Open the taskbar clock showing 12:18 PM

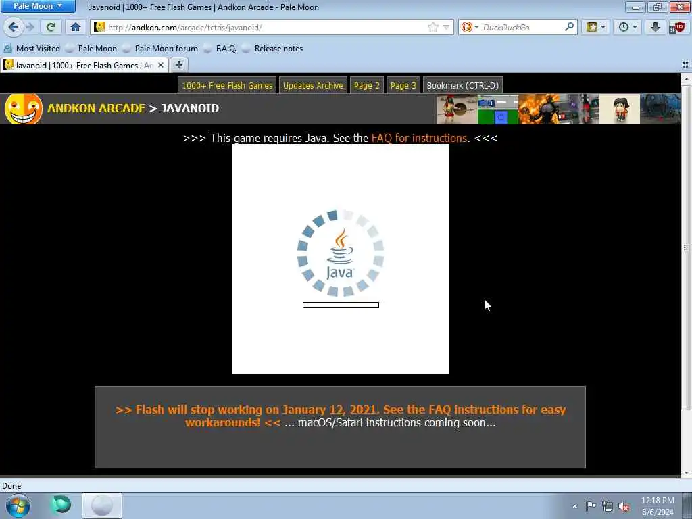tap(658, 506)
